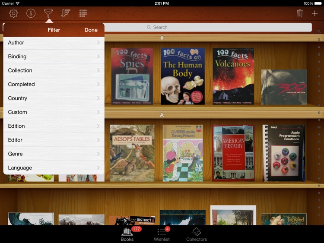The width and height of the screenshot is (324, 243).
Task: Open the sort order icon
Action: coord(66,13)
